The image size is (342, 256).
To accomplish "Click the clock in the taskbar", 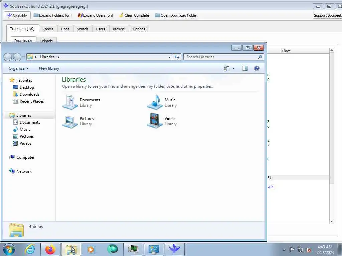I will tap(325, 250).
